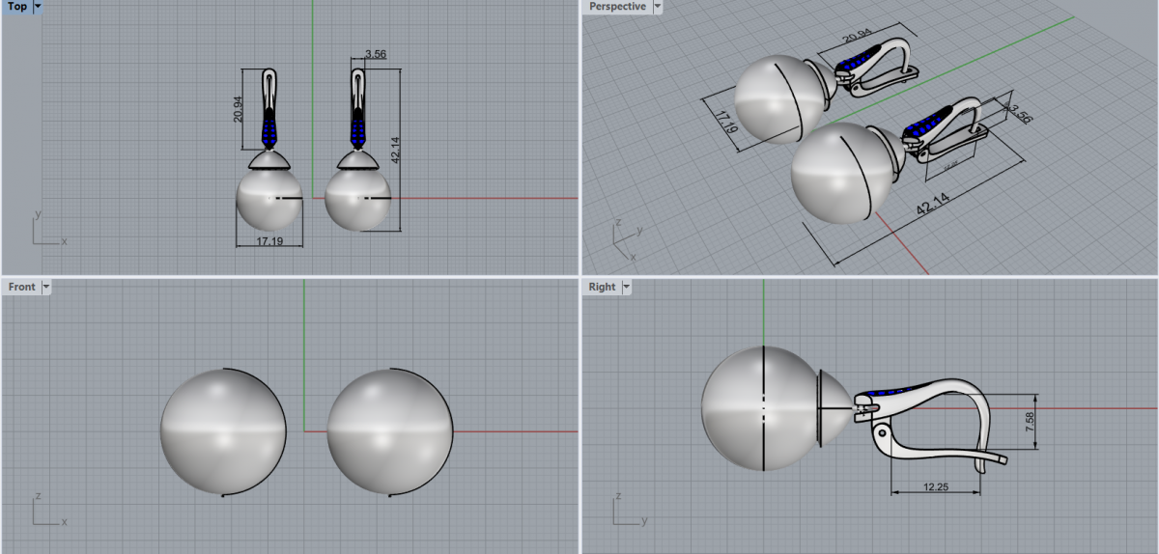Viewport: 1159px width, 554px height.
Task: Open the Front viewport dropdown arrow
Action: click(45, 287)
